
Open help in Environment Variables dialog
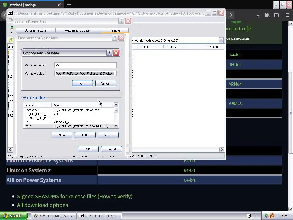(x=115, y=38)
